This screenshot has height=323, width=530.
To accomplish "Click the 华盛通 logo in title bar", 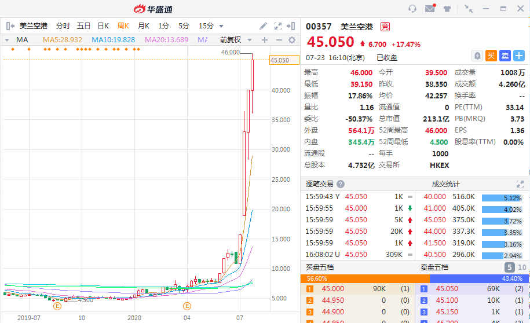I will [153, 9].
